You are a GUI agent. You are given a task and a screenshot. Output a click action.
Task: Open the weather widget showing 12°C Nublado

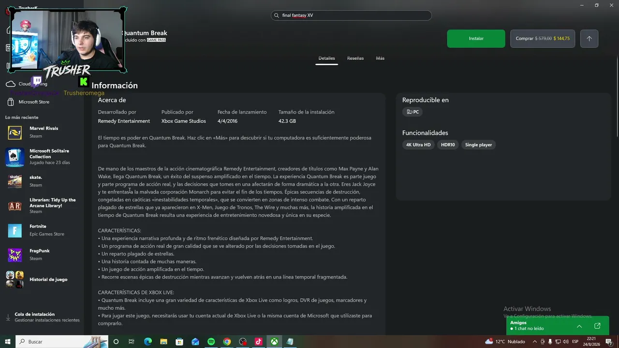pos(504,342)
